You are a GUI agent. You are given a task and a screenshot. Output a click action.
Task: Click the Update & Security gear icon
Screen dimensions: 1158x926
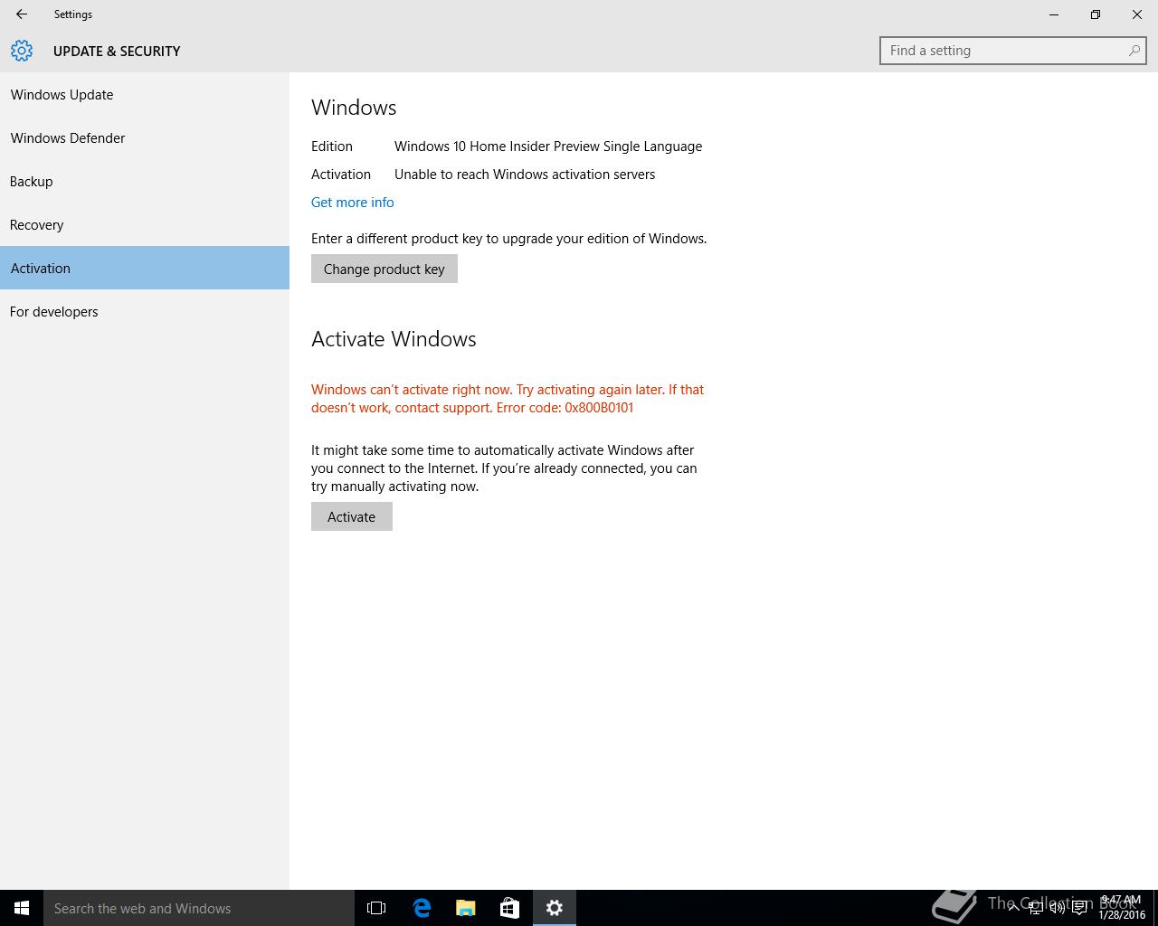[22, 51]
